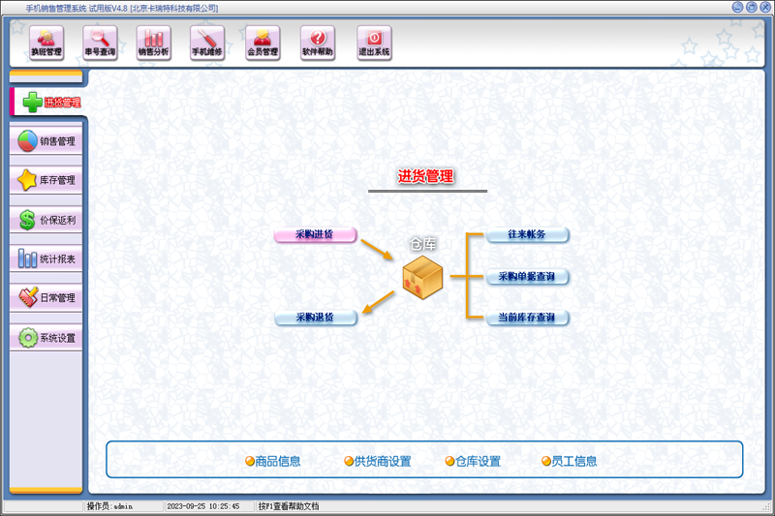Click the brush icon beside 日常管理
775x516 pixels.
point(28,297)
